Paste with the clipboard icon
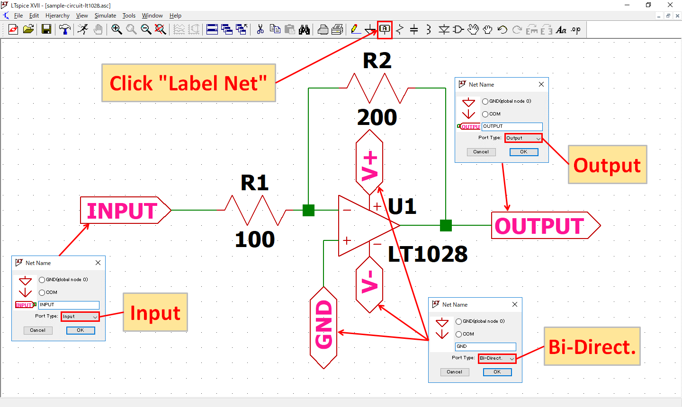The width and height of the screenshot is (682, 407). click(x=290, y=29)
